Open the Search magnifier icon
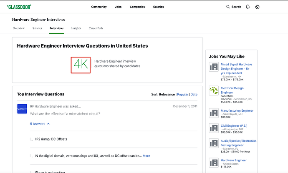 point(228,7)
